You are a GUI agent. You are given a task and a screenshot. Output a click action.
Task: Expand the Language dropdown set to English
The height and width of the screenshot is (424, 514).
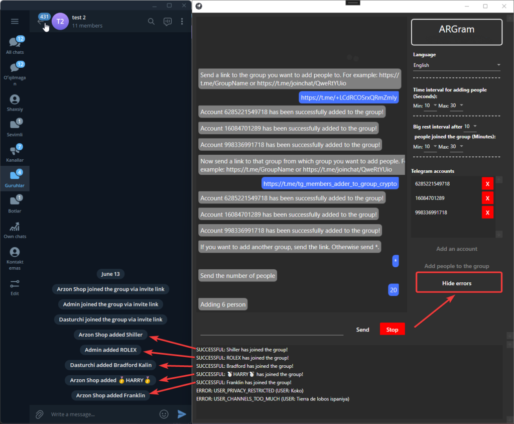point(456,65)
